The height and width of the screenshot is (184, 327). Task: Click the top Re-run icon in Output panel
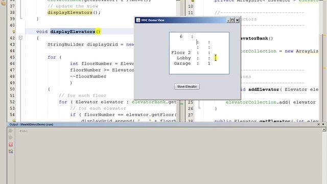[x=11, y=131]
